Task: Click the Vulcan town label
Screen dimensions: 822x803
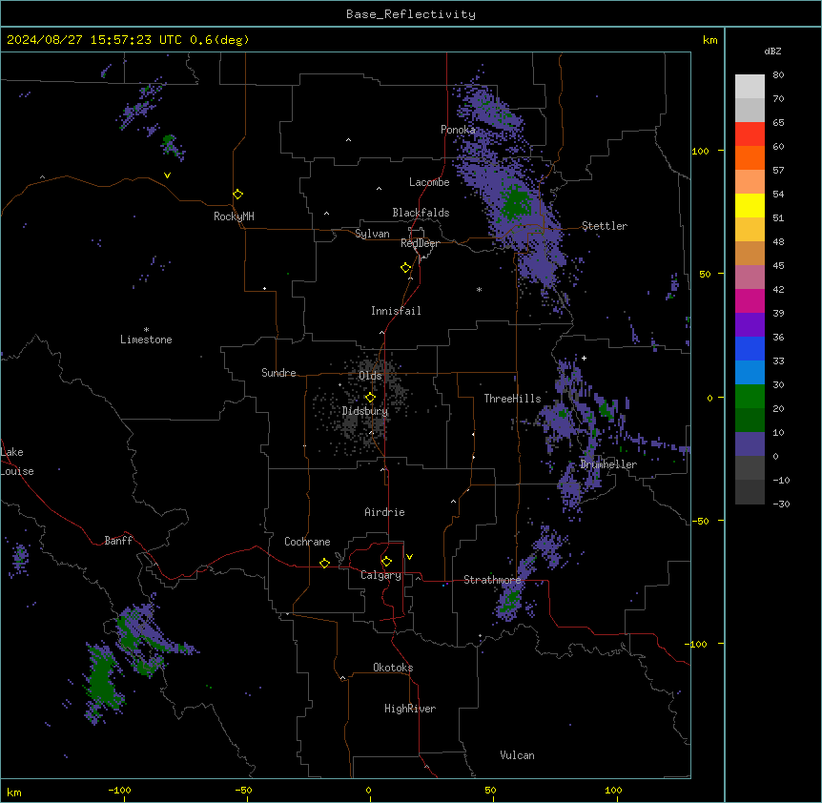Action: click(518, 755)
